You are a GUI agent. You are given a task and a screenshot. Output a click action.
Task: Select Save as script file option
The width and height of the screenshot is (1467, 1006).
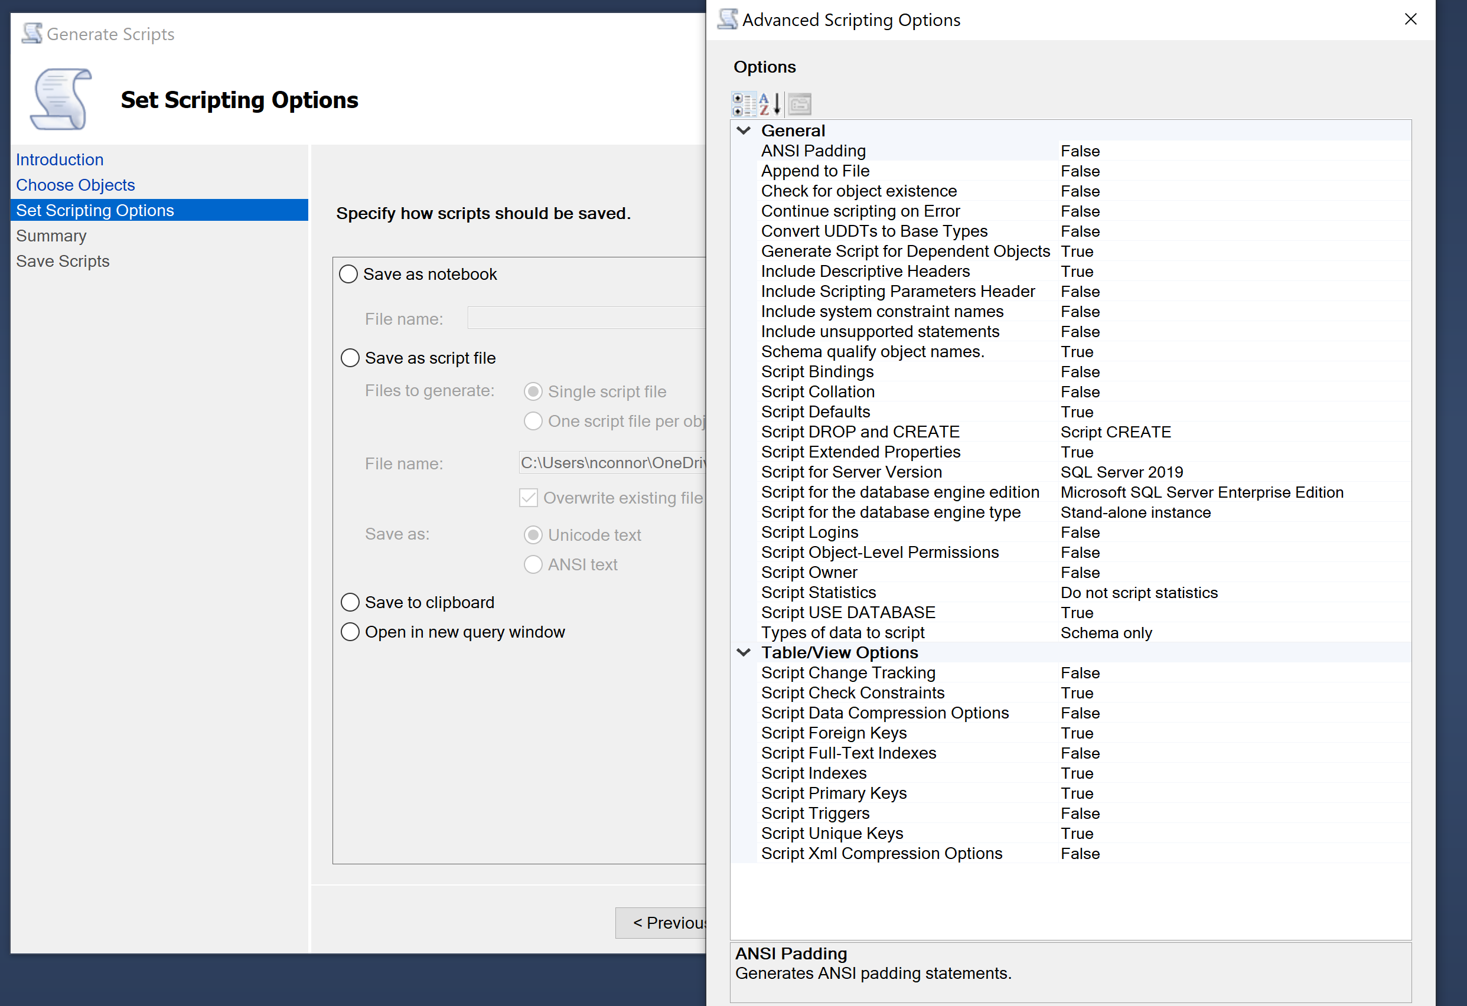tap(350, 358)
